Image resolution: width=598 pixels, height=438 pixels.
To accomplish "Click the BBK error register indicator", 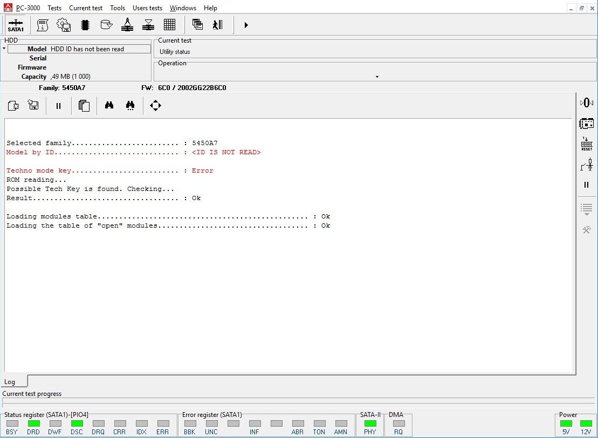I will click(x=190, y=423).
